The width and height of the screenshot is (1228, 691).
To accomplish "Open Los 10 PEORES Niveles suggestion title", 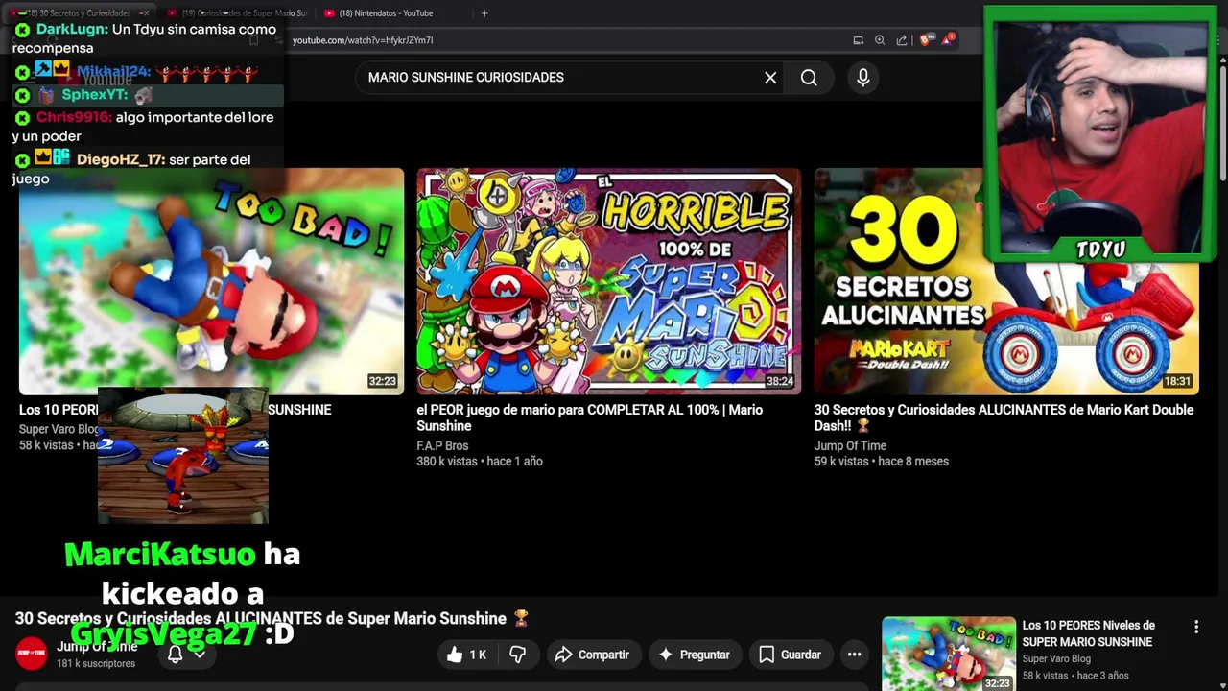I will tap(1088, 633).
